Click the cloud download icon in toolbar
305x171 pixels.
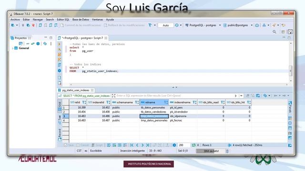coord(257,25)
